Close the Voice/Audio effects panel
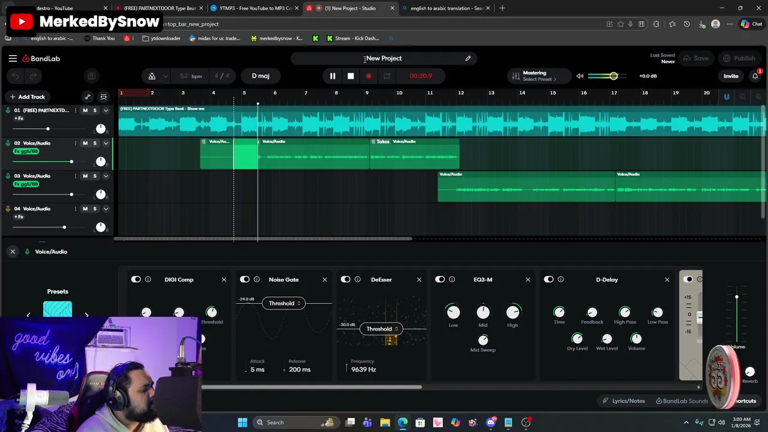This screenshot has height=432, width=768. tap(13, 251)
